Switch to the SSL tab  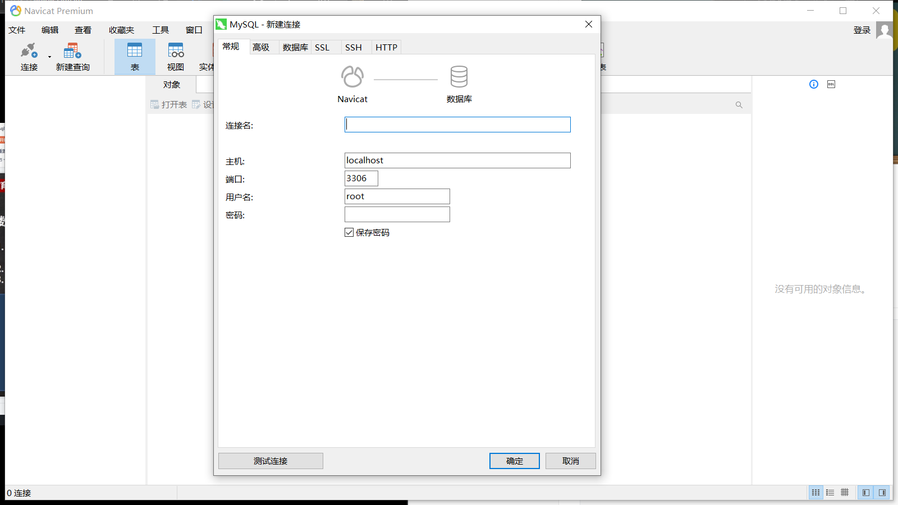322,47
